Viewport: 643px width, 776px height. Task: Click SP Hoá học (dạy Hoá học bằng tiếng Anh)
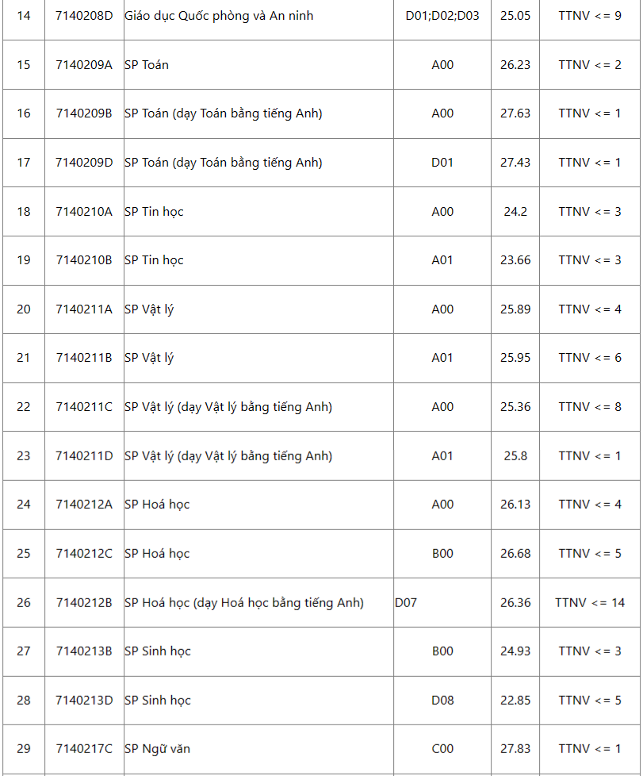[244, 603]
